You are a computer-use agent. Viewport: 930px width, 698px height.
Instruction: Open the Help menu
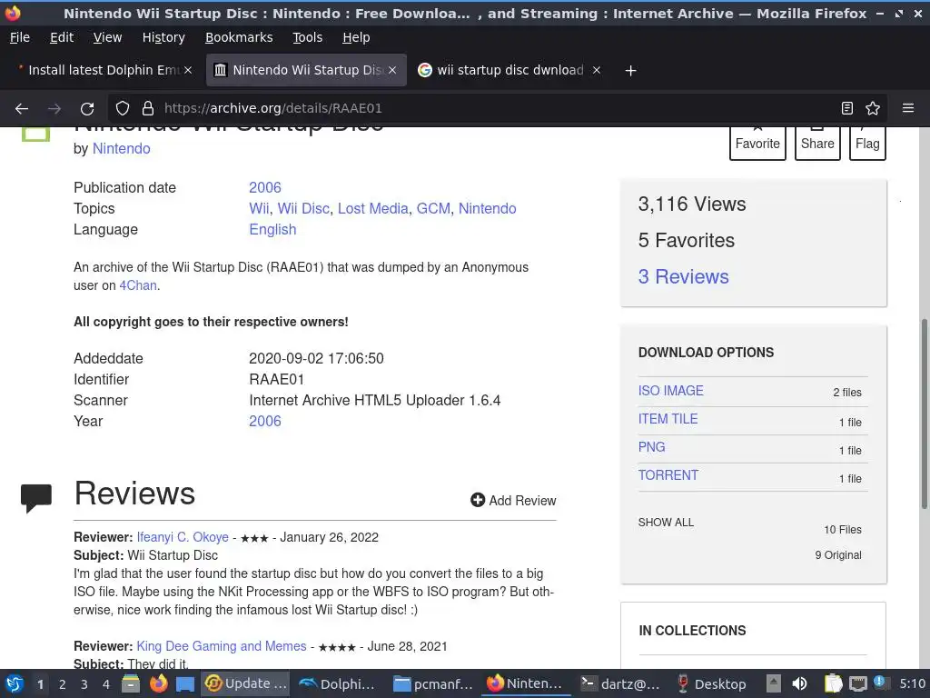click(356, 37)
